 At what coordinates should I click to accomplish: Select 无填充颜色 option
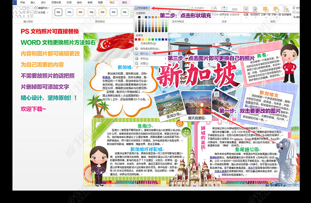pyautogui.click(x=151, y=43)
